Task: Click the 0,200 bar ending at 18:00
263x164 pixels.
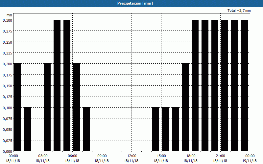Action: (185, 107)
